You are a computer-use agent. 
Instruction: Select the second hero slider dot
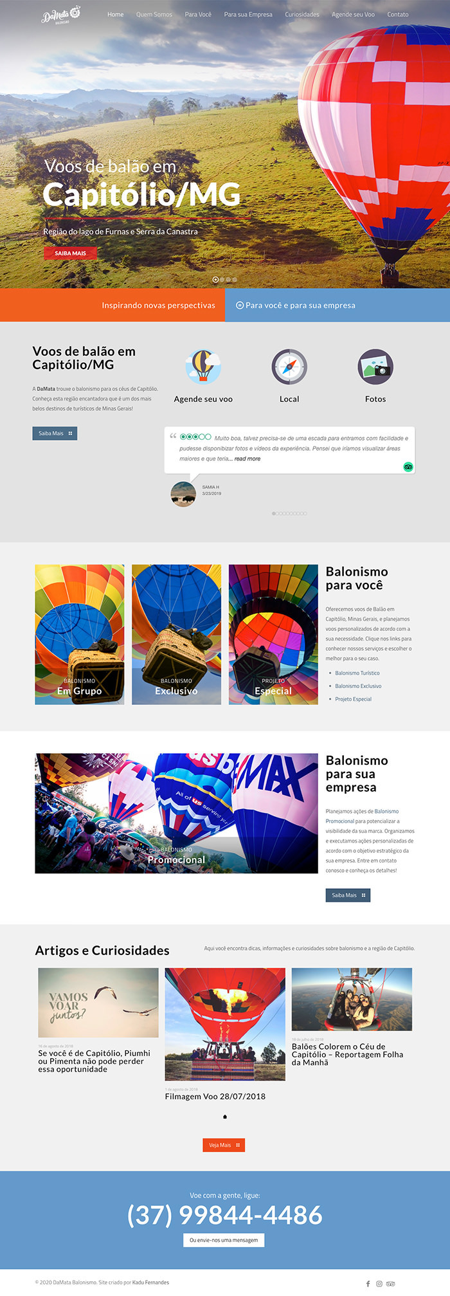(222, 280)
